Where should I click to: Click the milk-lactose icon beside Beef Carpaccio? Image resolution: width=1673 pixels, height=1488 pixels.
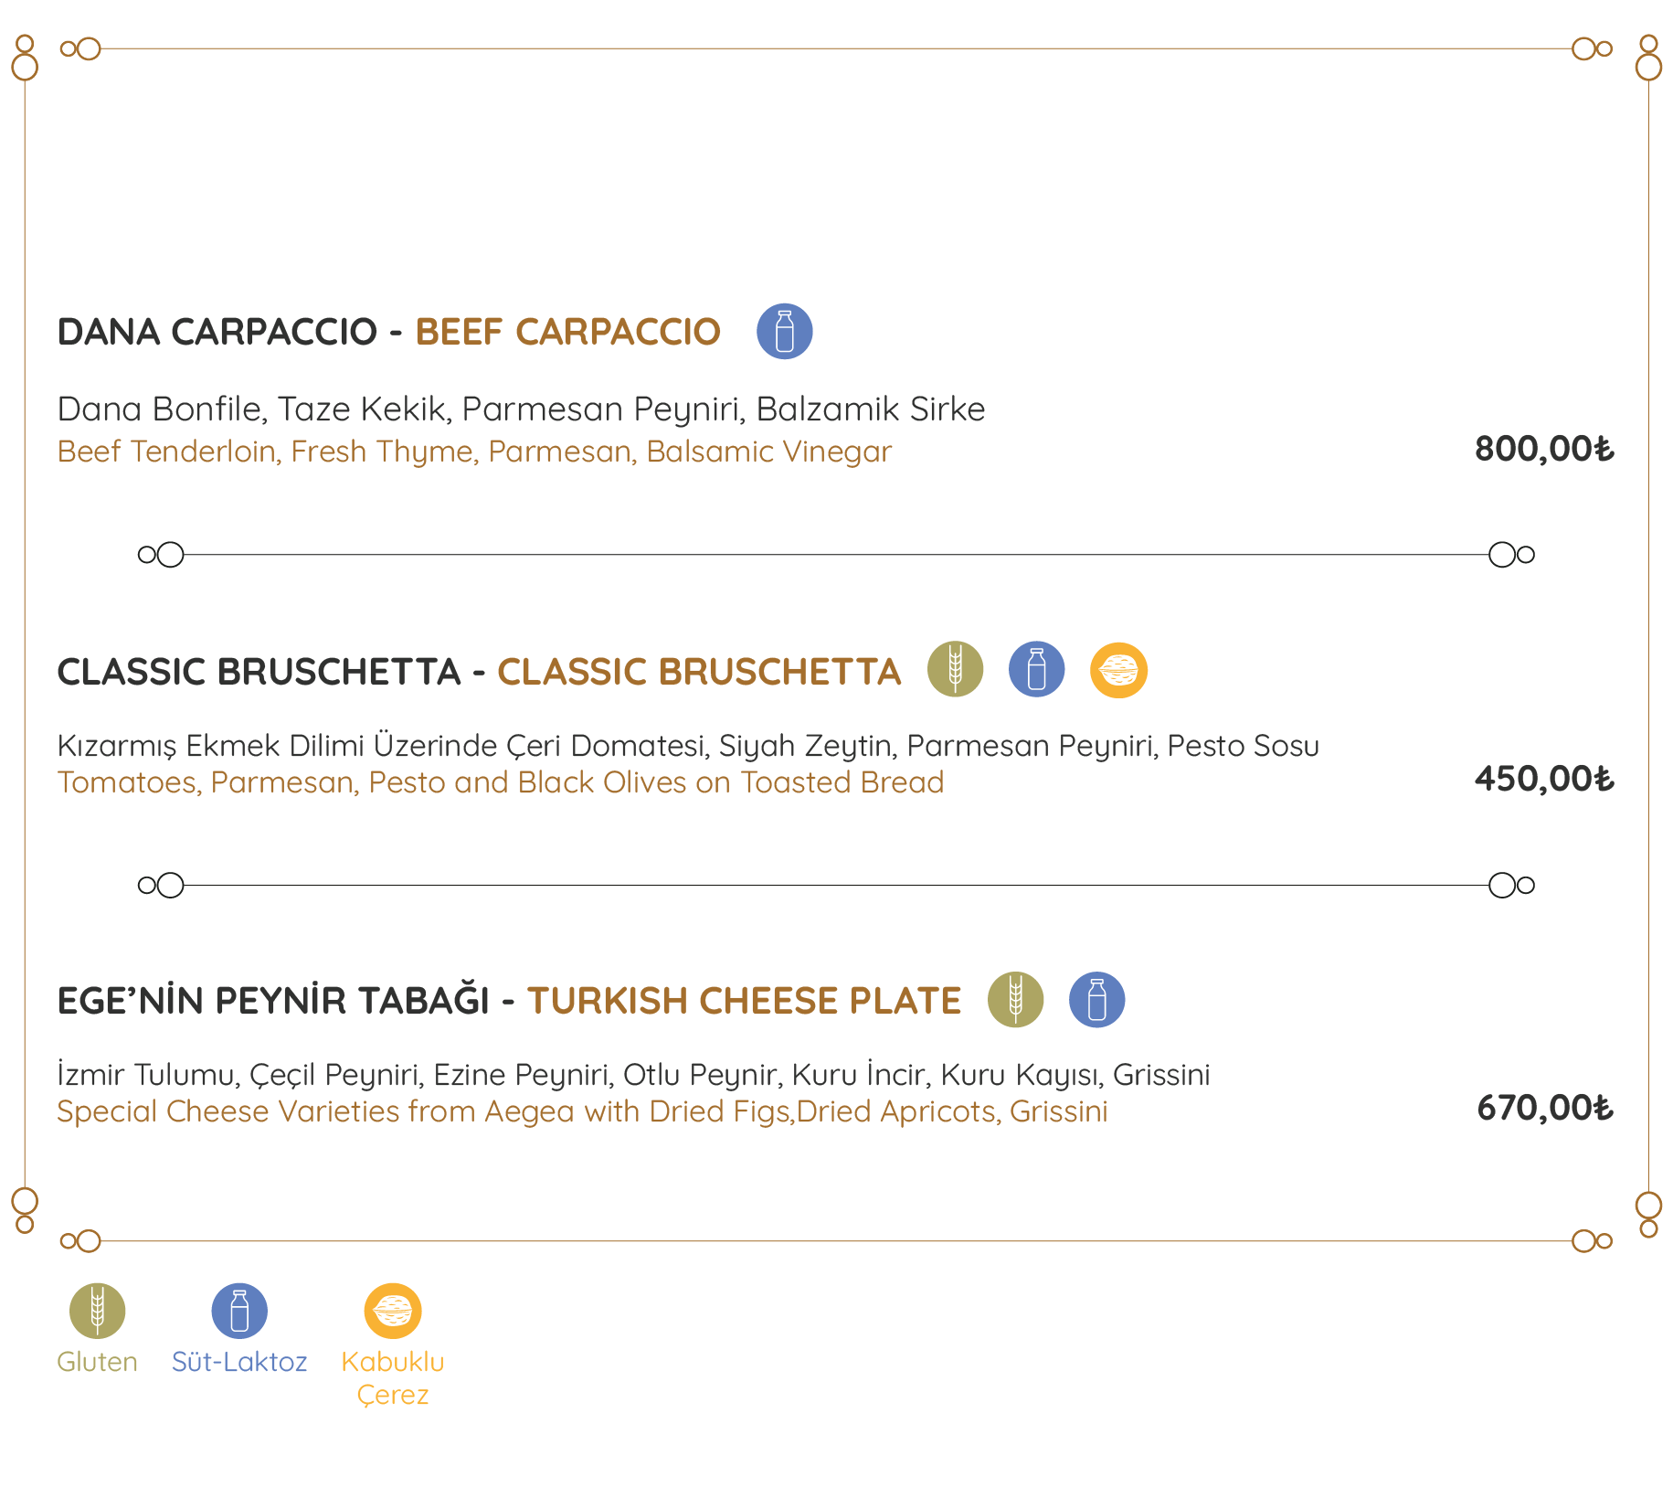click(x=784, y=331)
